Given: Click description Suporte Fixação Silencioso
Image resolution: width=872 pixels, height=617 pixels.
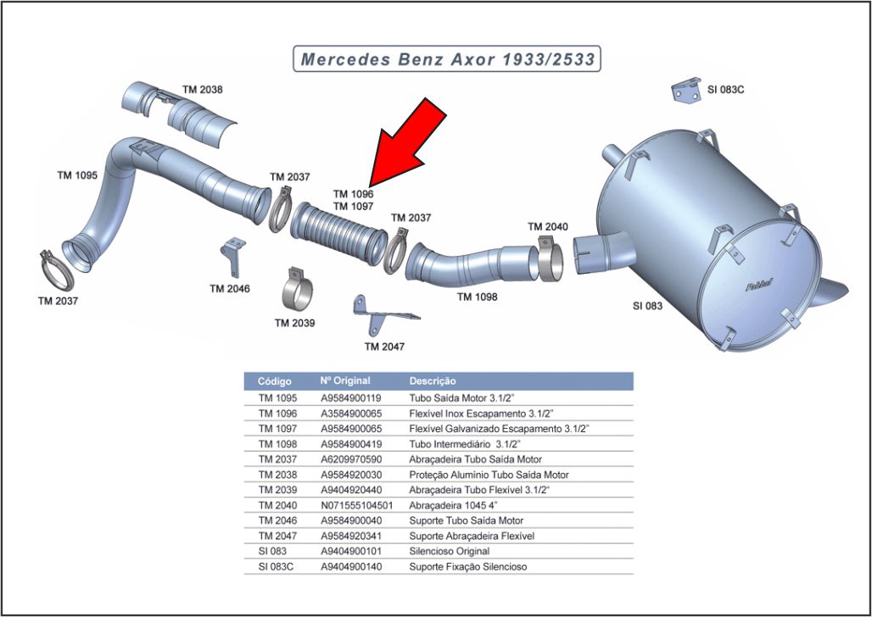Looking at the screenshot, I should click(x=468, y=566).
